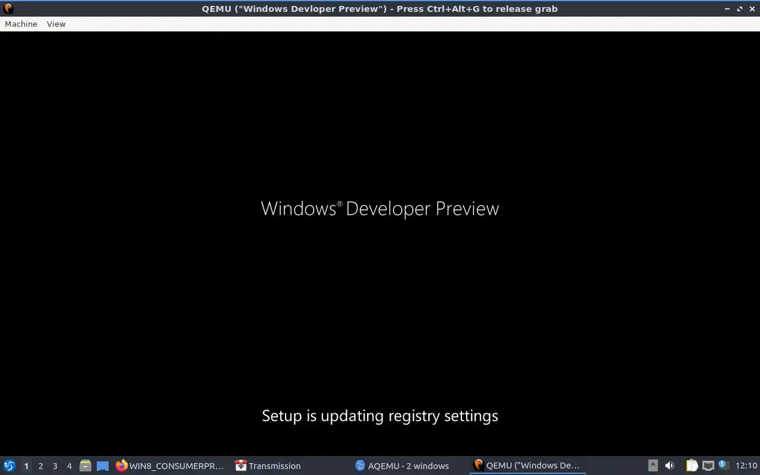Expand the AQEMU - 2 windows taskbar group
Image resolution: width=760 pixels, height=475 pixels.
point(403,465)
